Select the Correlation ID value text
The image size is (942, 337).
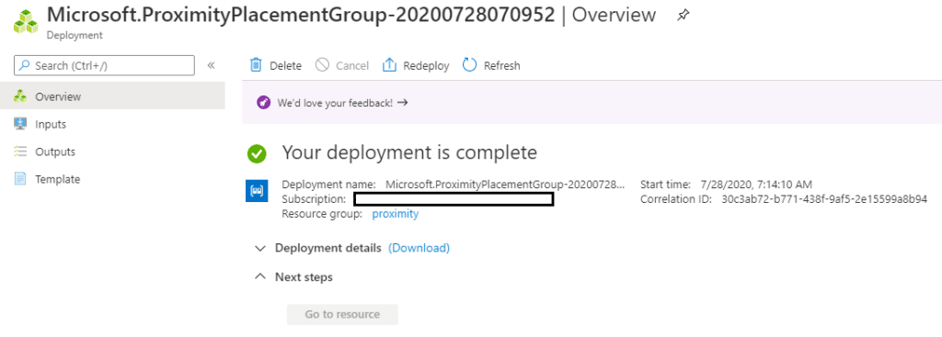point(824,199)
